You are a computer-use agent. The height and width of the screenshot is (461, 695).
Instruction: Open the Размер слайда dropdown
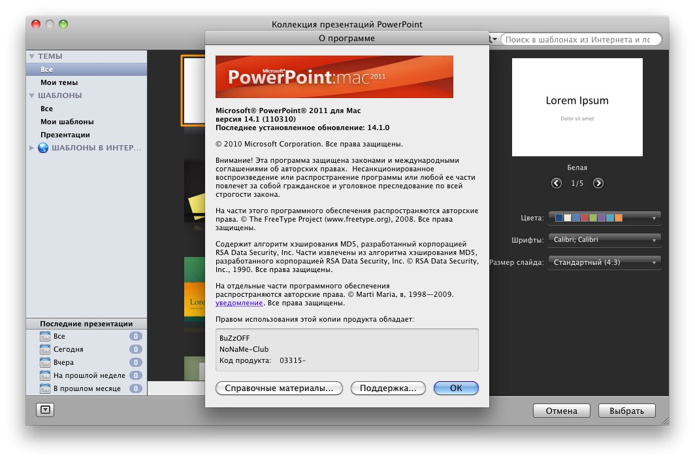[x=605, y=262]
